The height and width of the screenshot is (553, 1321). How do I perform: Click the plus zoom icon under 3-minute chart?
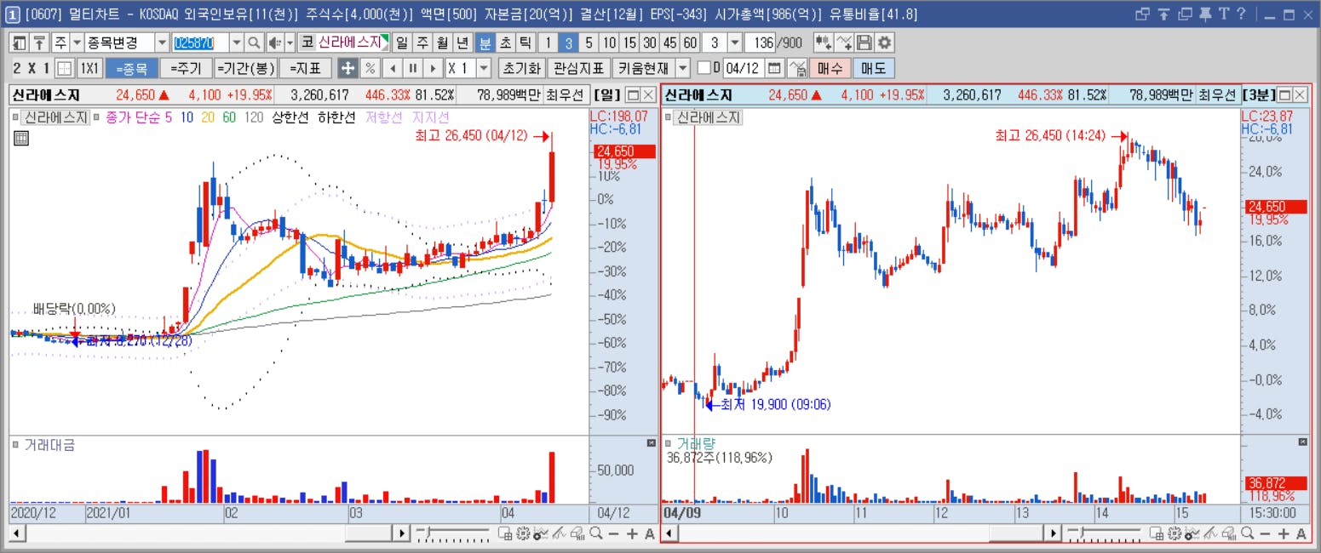coord(1284,533)
